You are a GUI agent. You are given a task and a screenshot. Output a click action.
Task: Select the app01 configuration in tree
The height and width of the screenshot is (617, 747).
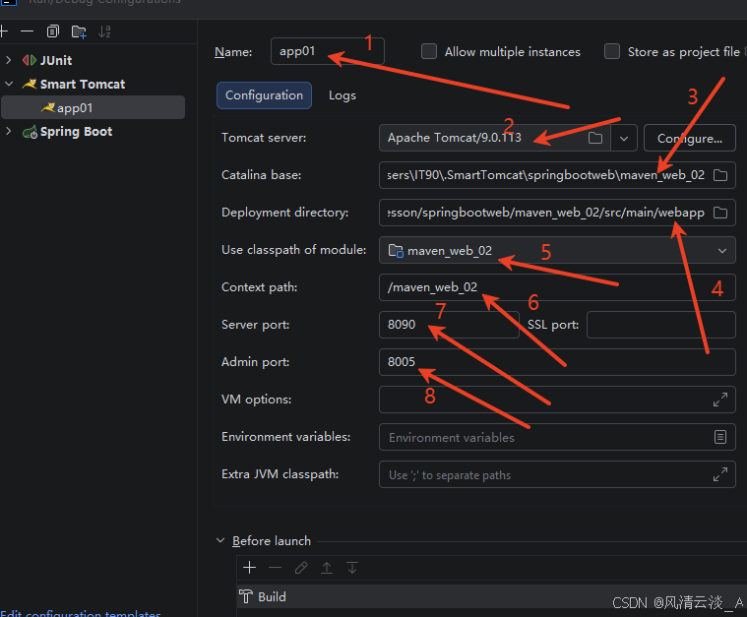pyautogui.click(x=93, y=107)
